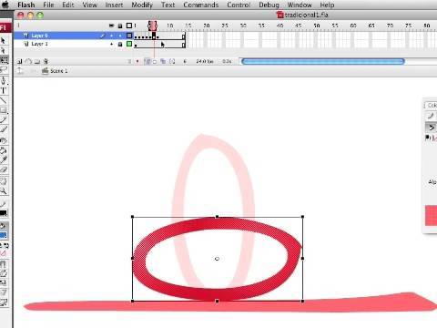This screenshot has width=437, height=328.
Task: Click the new layer icon below layers
Action: coord(20,61)
